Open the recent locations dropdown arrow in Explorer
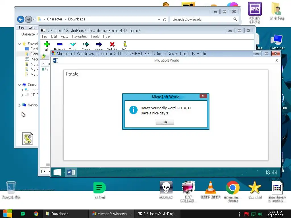Image resolution: width=291 pixels, height=218 pixels. [34, 19]
